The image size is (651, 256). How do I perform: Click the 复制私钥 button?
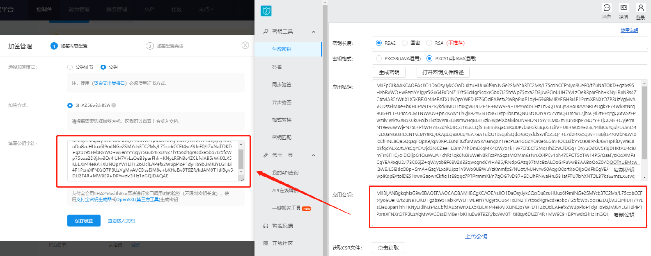pyautogui.click(x=624, y=170)
